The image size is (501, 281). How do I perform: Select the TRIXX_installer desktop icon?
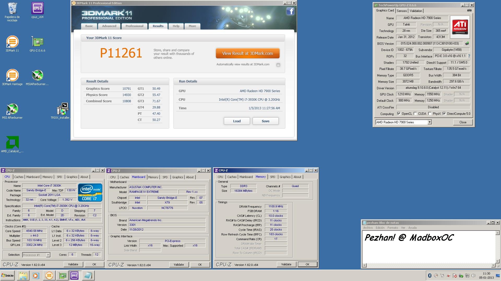point(63,111)
